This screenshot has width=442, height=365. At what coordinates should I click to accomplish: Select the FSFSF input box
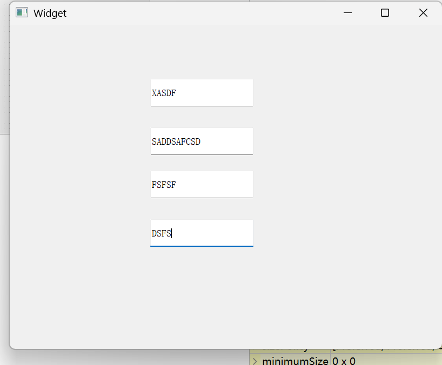click(202, 185)
